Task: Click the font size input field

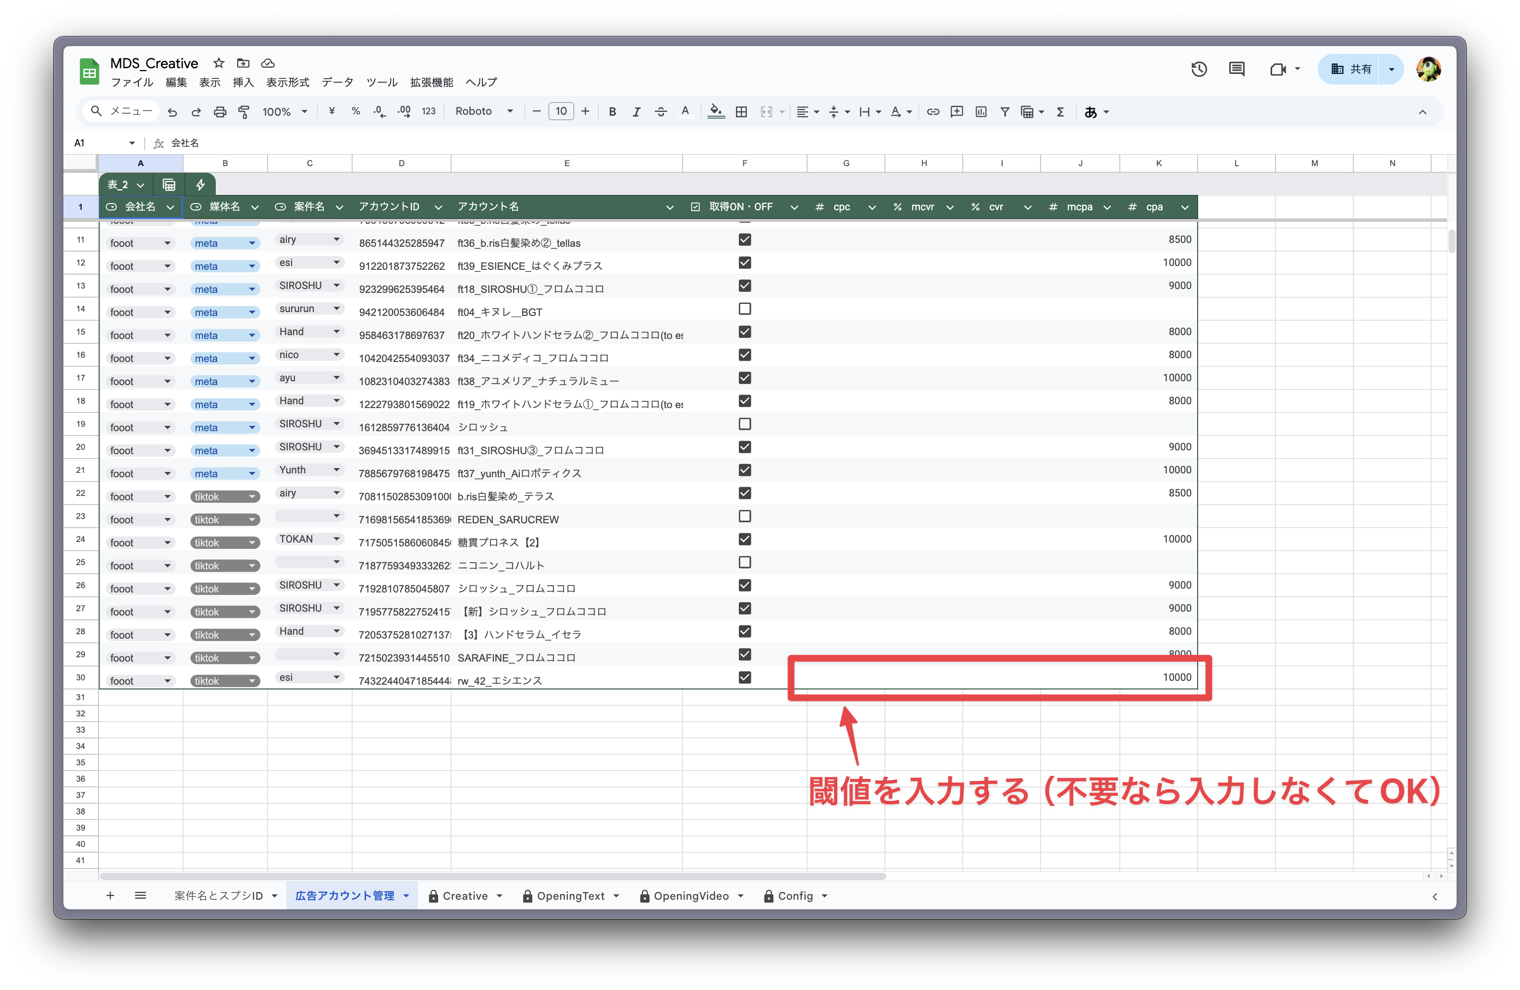Action: click(x=561, y=111)
